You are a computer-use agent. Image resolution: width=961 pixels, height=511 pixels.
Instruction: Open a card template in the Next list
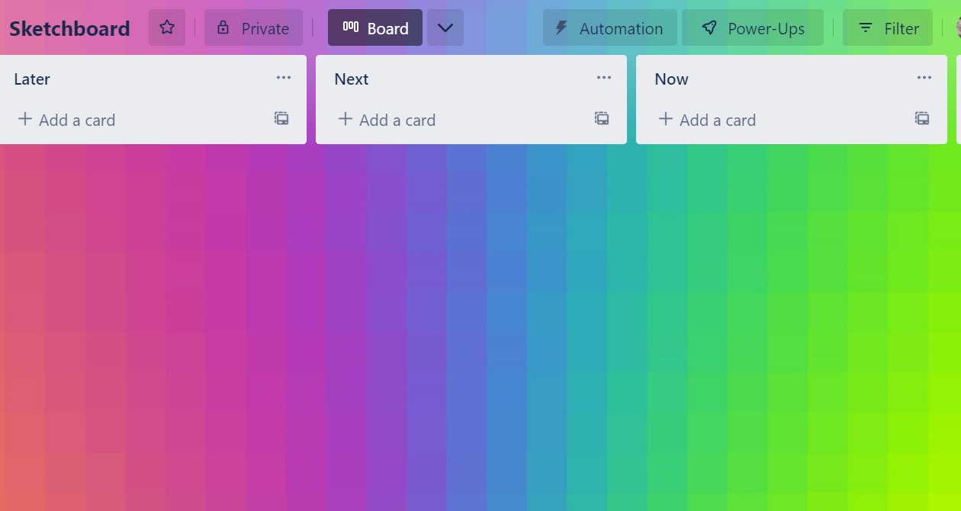[601, 119]
